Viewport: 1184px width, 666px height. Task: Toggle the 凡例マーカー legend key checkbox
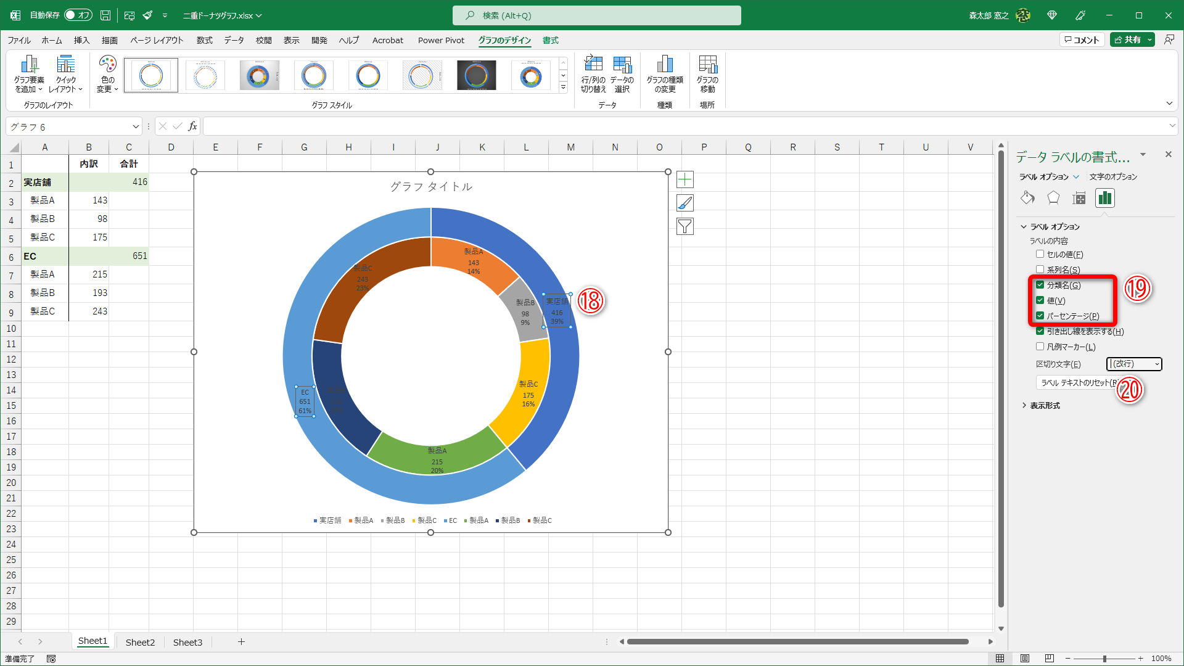click(x=1040, y=347)
